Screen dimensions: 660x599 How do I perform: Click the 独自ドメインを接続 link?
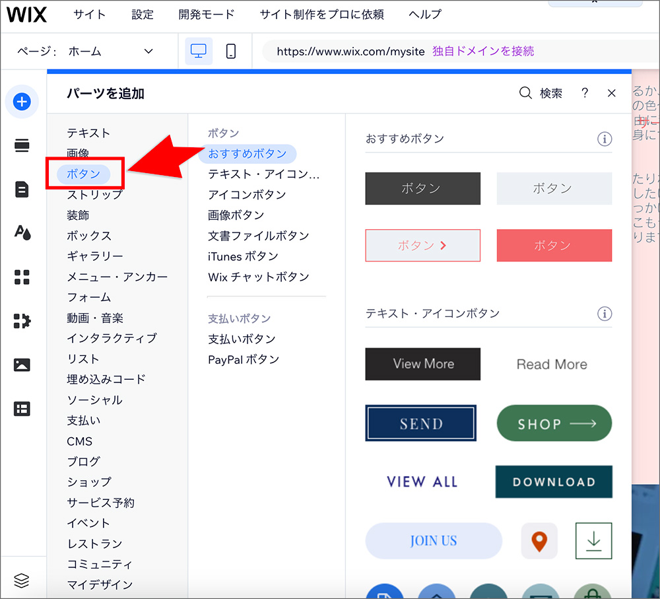click(483, 51)
